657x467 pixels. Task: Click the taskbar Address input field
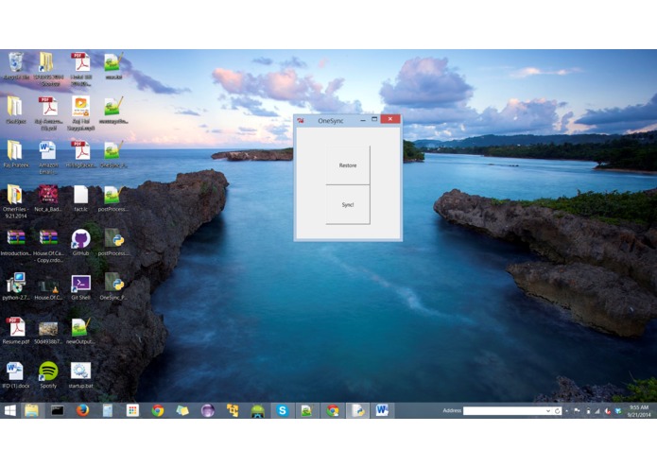coord(504,411)
